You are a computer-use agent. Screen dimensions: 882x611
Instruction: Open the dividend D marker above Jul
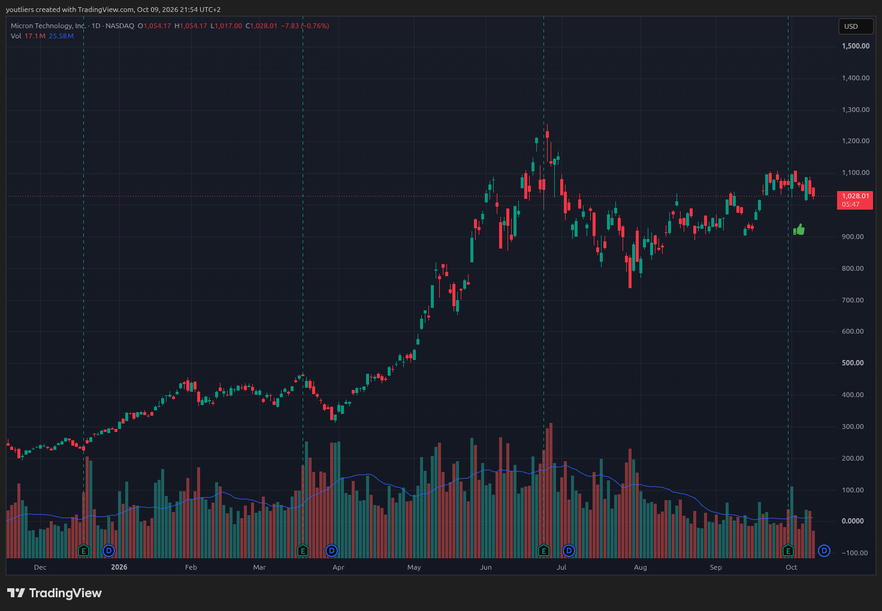569,550
